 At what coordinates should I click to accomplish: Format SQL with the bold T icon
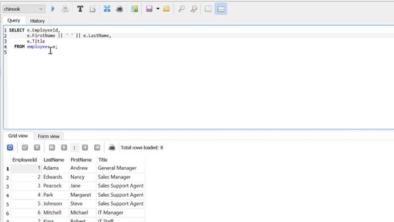80,9
